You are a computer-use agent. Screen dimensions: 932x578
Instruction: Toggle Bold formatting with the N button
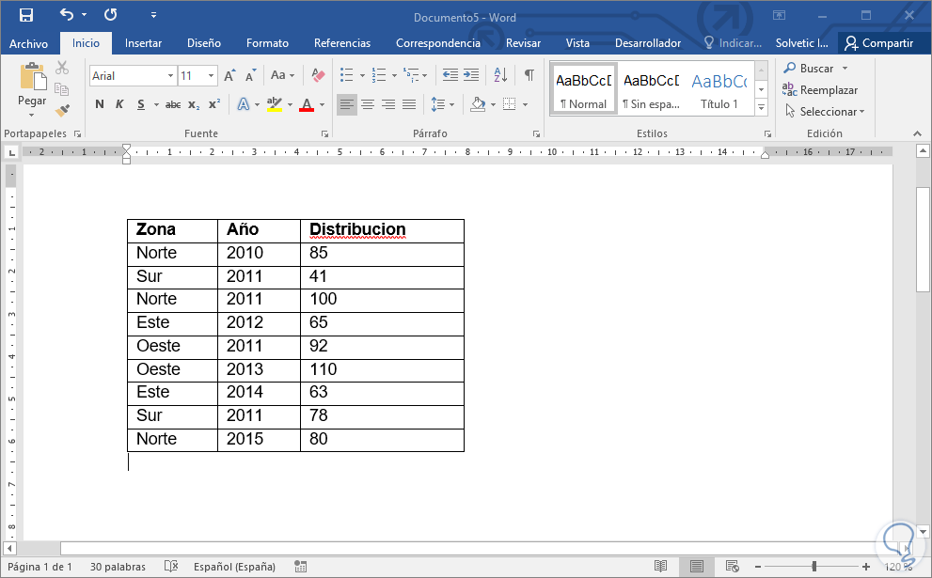(x=100, y=104)
